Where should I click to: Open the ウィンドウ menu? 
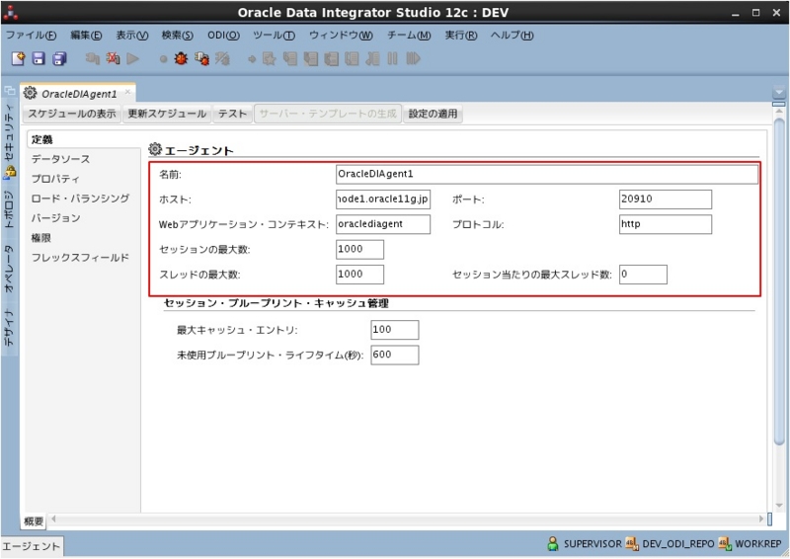(341, 36)
